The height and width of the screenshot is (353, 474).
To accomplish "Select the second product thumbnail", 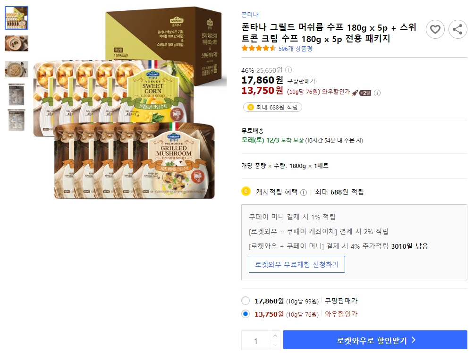I will (17, 43).
